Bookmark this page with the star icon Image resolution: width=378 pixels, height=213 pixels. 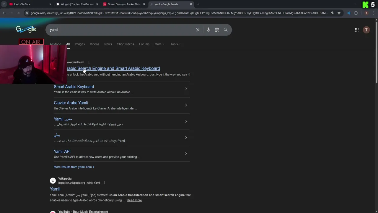339,13
